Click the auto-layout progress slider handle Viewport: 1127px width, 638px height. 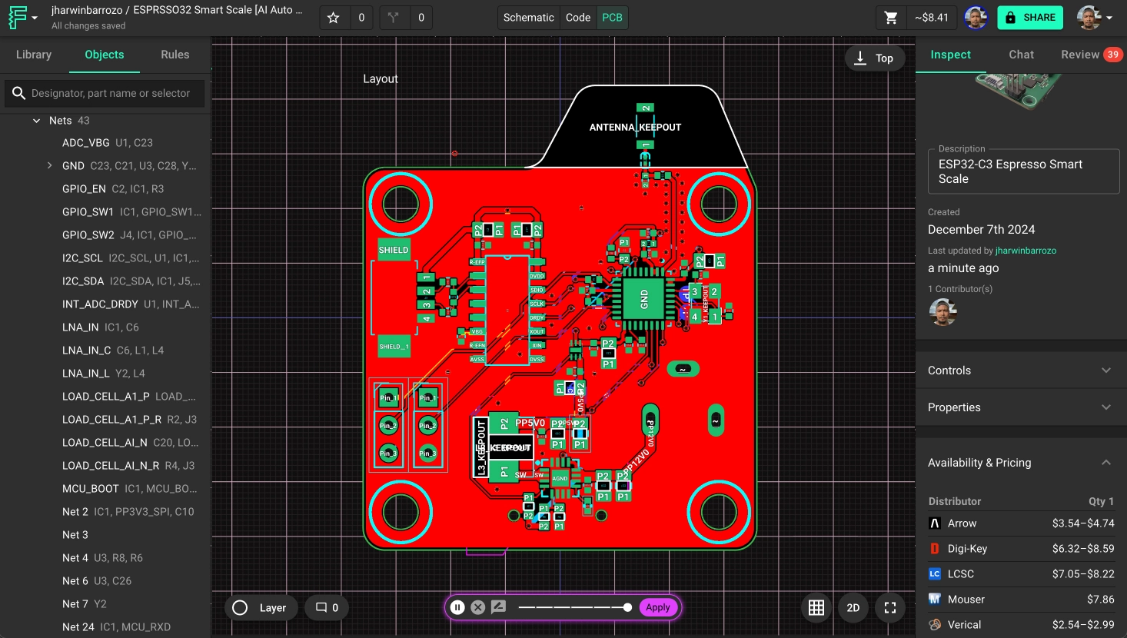pos(627,607)
